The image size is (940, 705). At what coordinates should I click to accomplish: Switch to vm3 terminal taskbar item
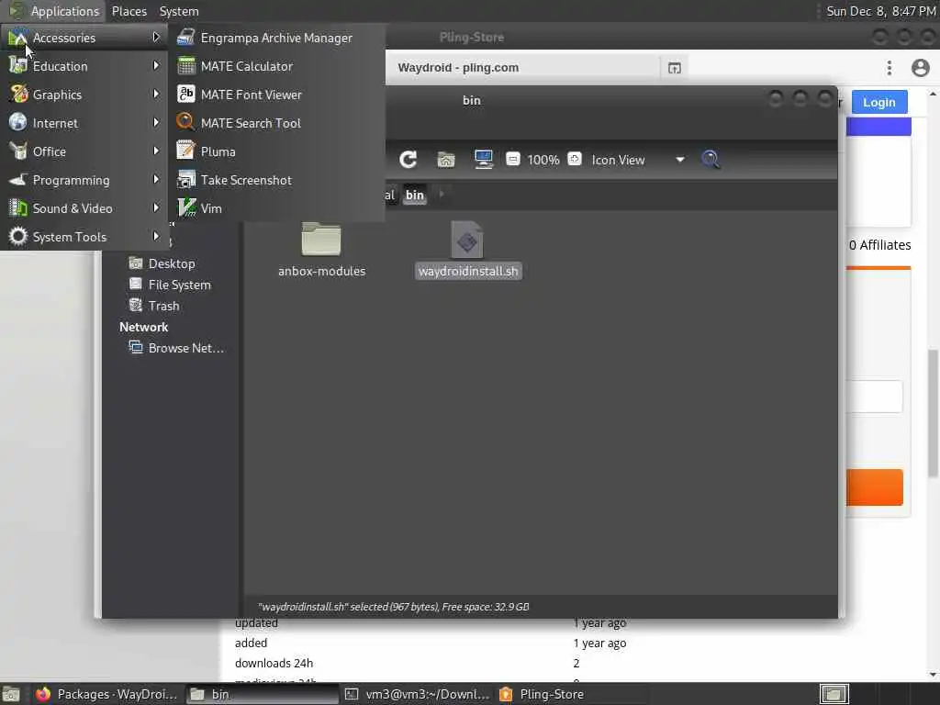416,694
